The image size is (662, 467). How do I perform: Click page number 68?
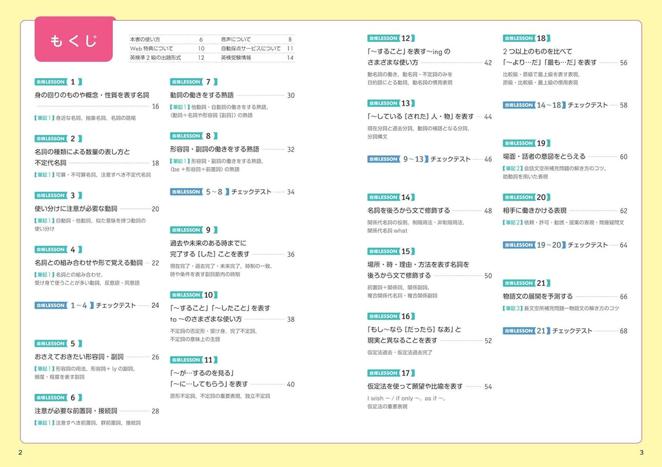[623, 331]
